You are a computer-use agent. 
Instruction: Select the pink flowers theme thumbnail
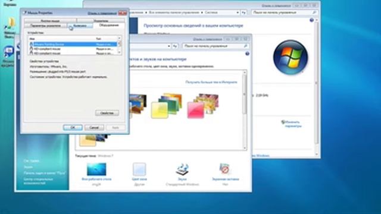pyautogui.click(x=202, y=106)
